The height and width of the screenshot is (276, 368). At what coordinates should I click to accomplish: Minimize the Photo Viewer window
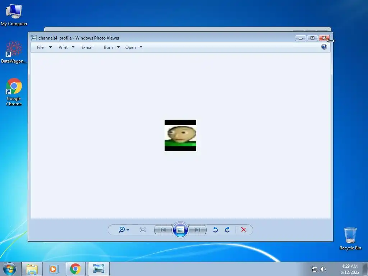tap(300, 38)
